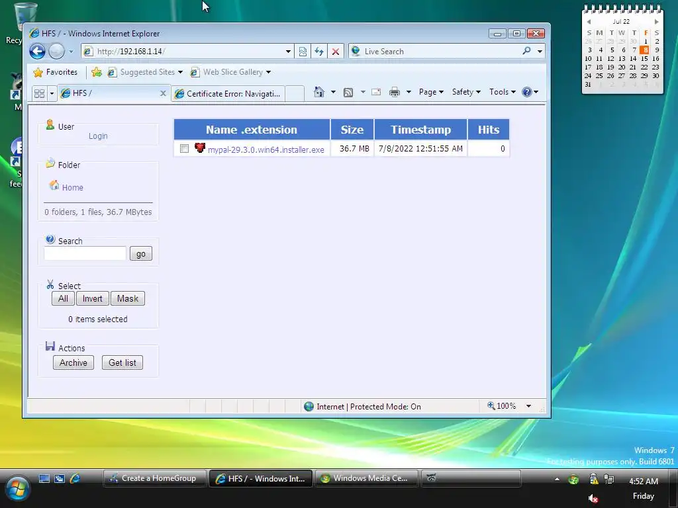Image resolution: width=678 pixels, height=508 pixels.
Task: Click Internet Protected Mode status zone
Action: coord(362,407)
